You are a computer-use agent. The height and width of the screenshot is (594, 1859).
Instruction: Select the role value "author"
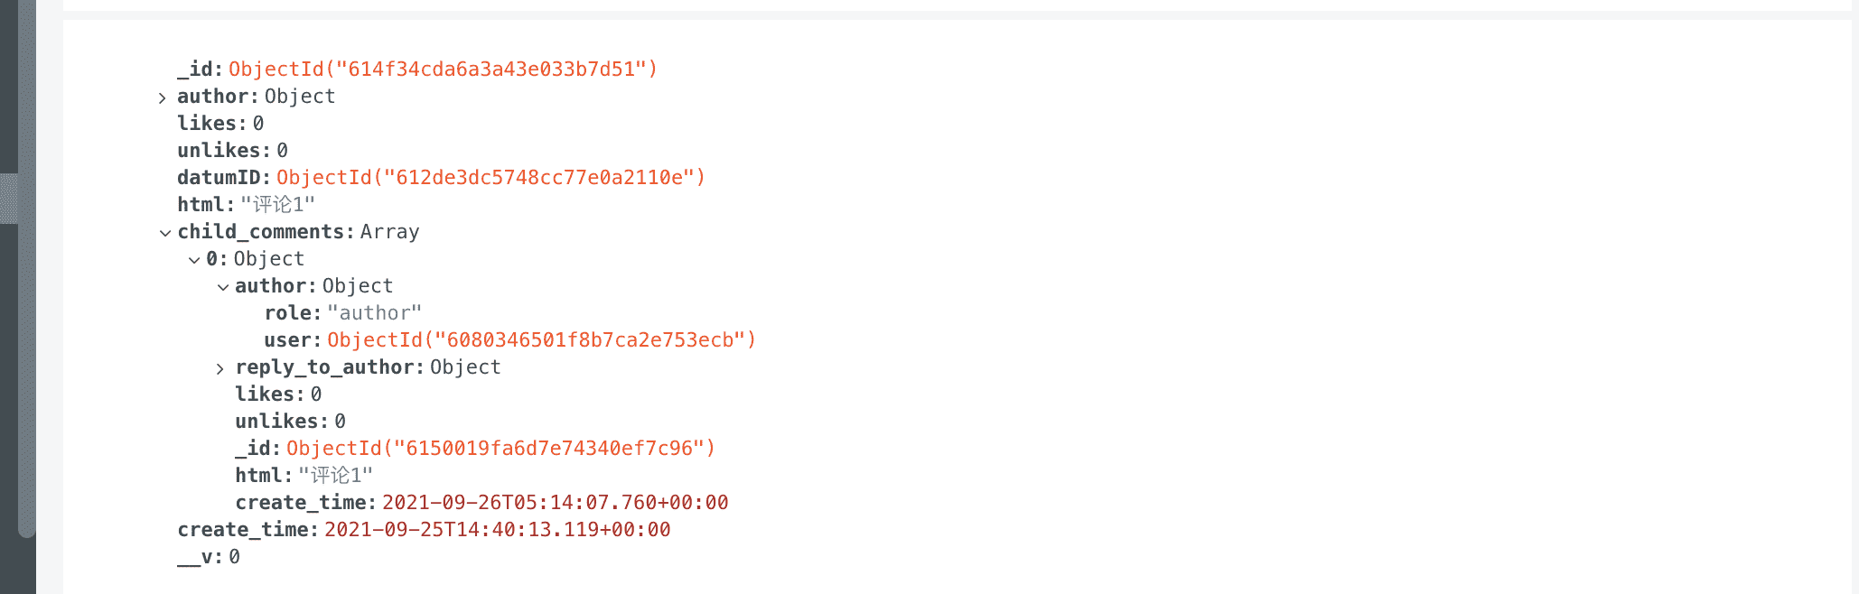coord(374,313)
